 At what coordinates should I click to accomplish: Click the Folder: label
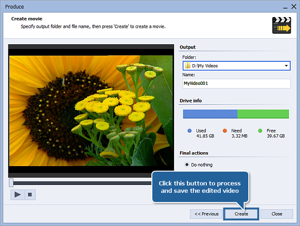click(189, 57)
